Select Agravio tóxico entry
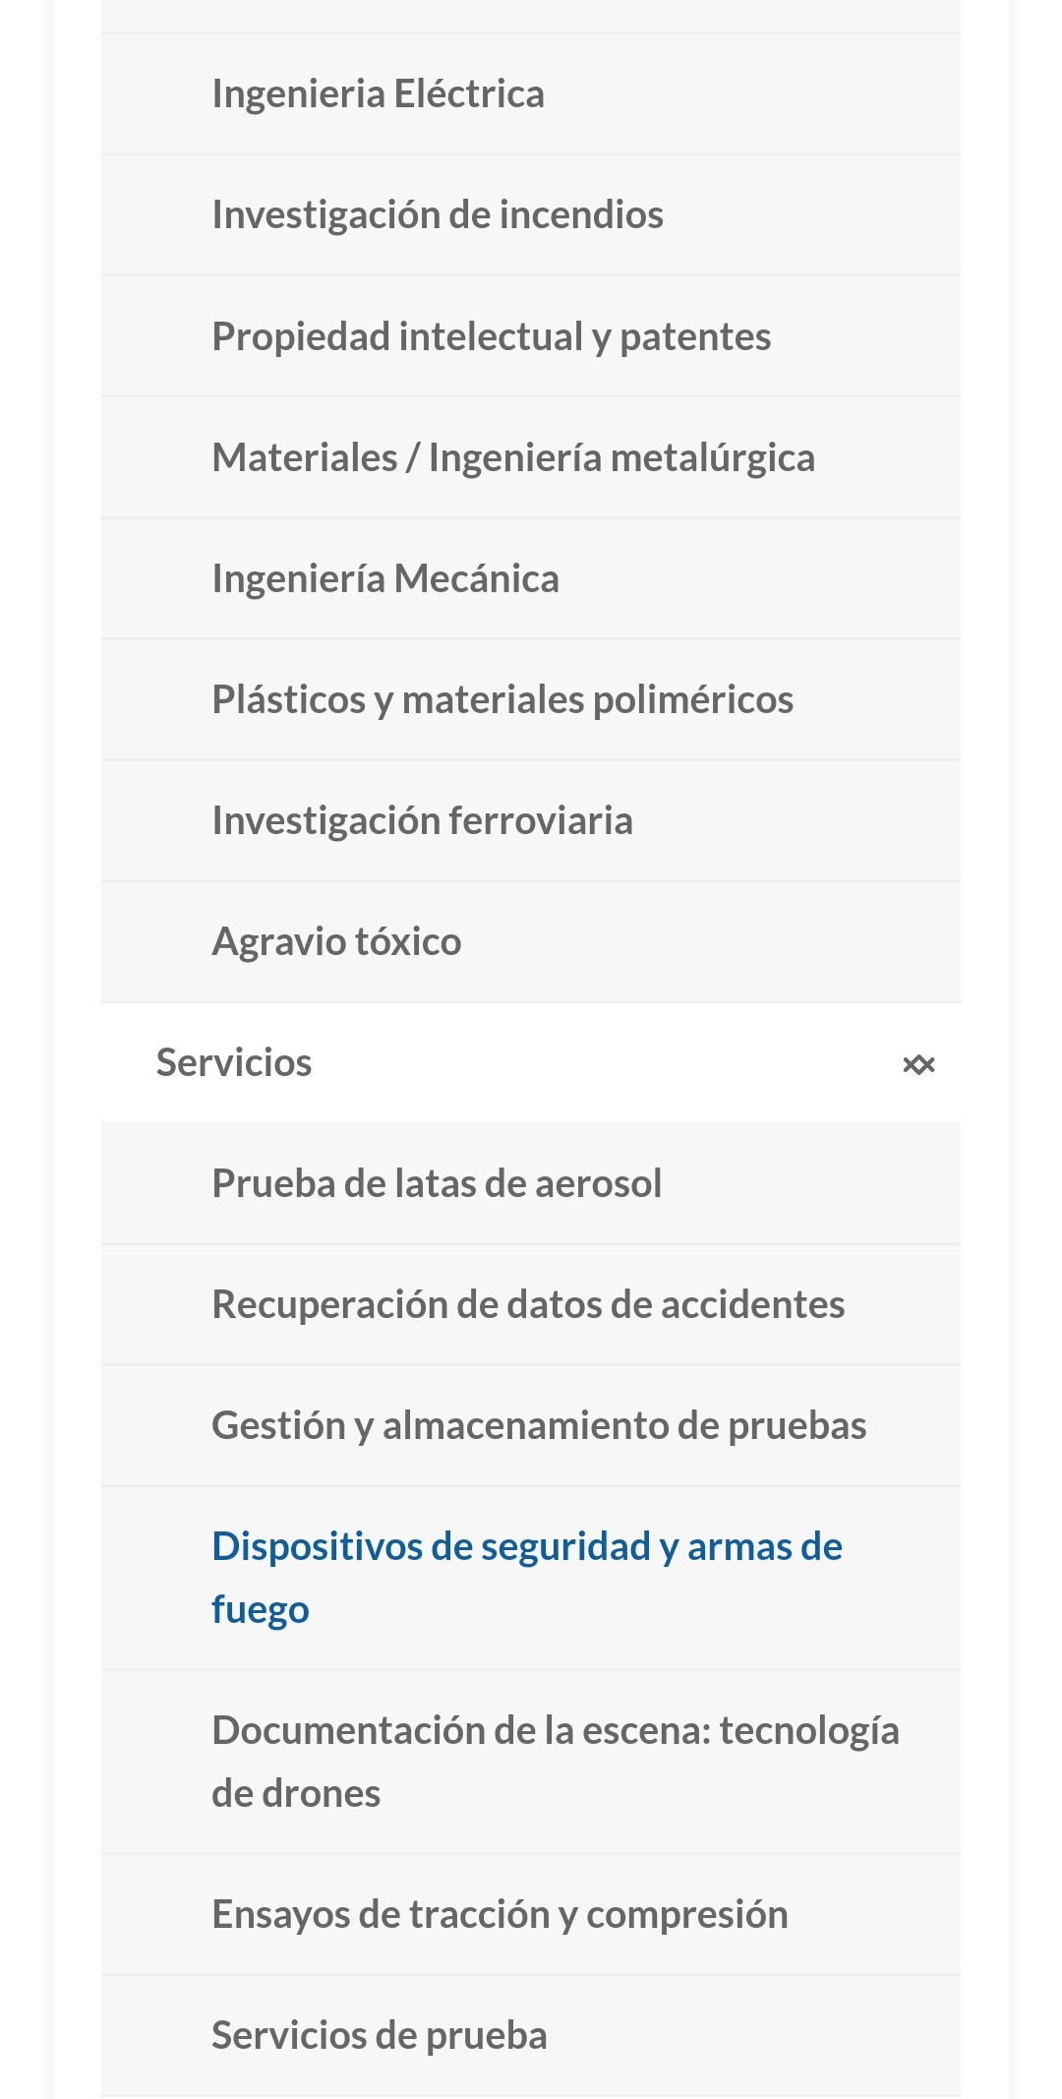This screenshot has width=1062, height=2099. (x=336, y=941)
